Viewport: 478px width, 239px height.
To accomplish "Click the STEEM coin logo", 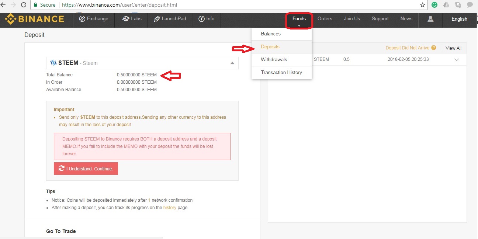I will (53, 63).
